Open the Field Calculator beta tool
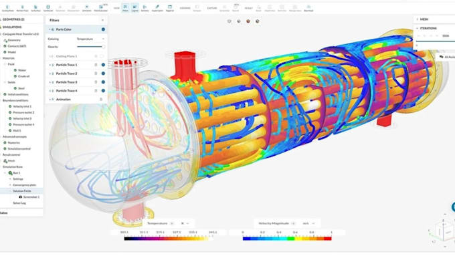This screenshot has width=455, height=256. point(100,8)
